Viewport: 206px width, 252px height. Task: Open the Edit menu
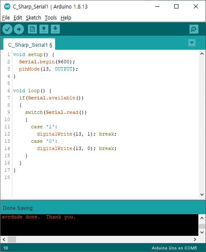tap(18, 18)
